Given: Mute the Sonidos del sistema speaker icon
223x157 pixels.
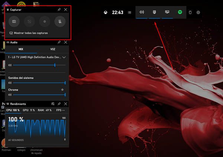Looking at the screenshot, I should tap(10, 83).
